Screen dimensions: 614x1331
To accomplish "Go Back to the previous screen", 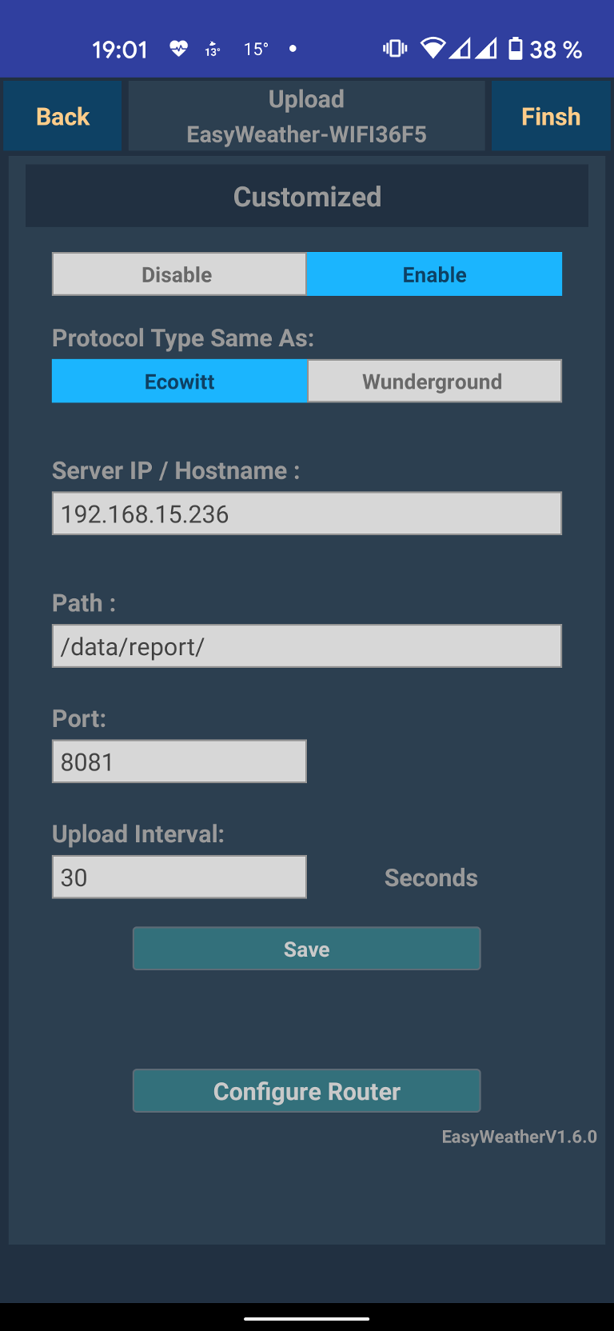I will (62, 117).
